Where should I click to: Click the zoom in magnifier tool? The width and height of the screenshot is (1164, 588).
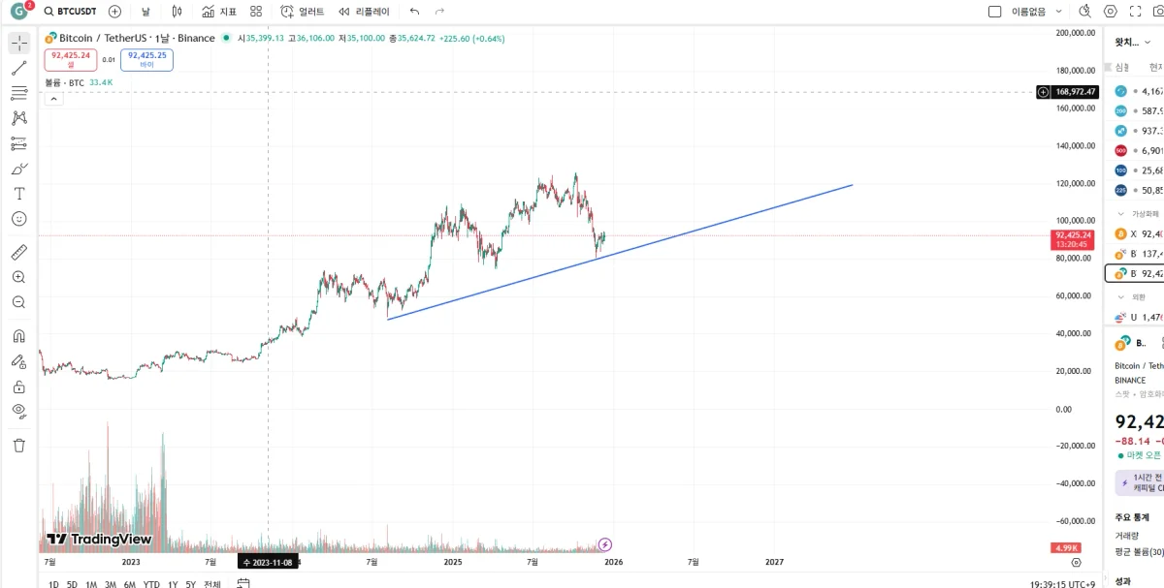(18, 277)
